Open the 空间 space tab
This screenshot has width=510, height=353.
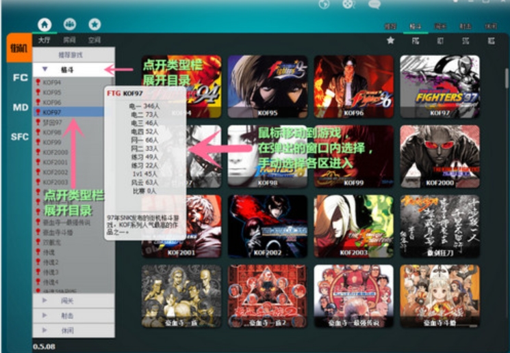coord(94,40)
